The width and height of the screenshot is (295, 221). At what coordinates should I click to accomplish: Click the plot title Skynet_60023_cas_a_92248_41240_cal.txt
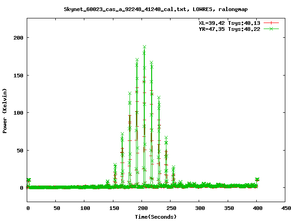[x=126, y=9]
